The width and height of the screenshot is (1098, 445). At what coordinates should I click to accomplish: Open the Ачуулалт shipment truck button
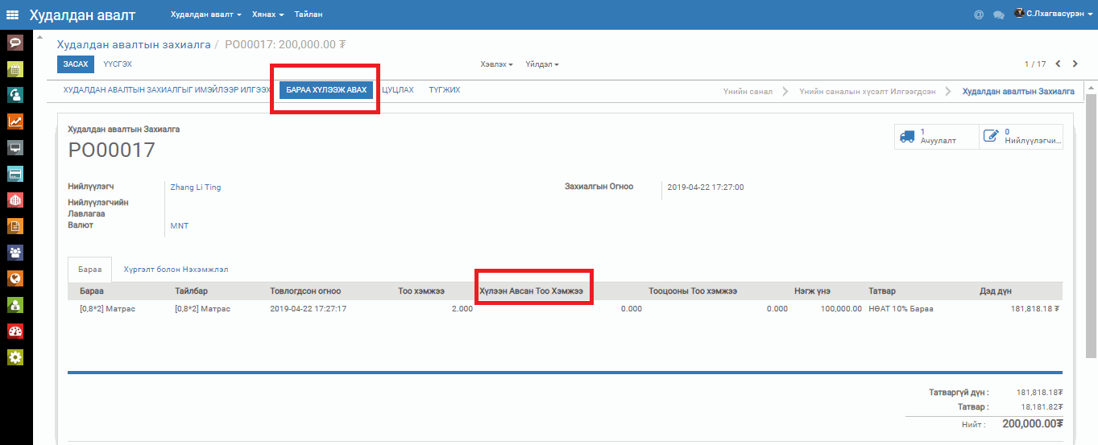pyautogui.click(x=936, y=136)
